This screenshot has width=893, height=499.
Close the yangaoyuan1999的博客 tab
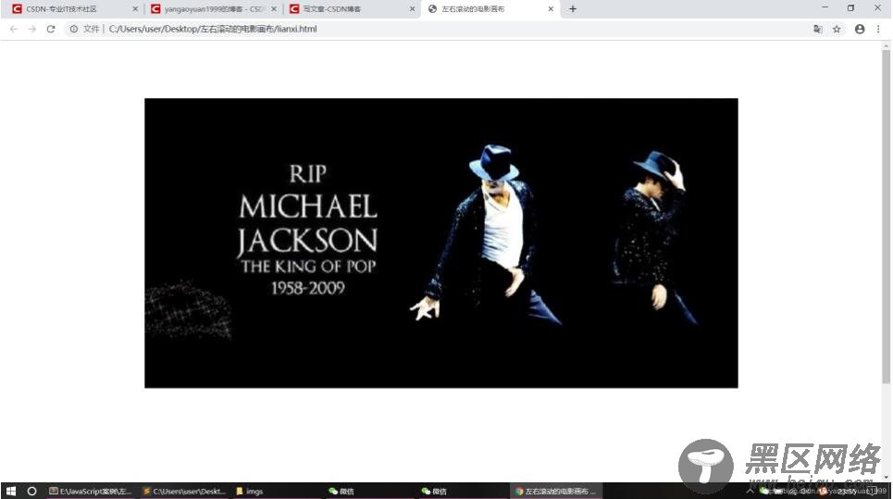[x=274, y=9]
